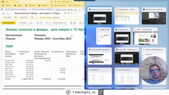Collapse the report header group marker
This screenshot has height=95, width=169.
coord(2,39)
